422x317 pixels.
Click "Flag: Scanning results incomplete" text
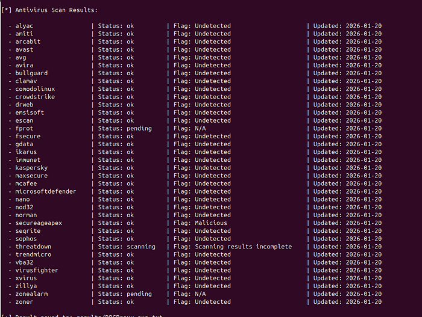(233, 247)
